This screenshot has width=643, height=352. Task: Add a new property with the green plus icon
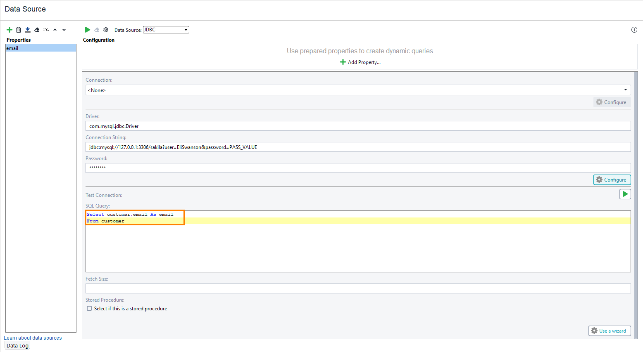point(10,29)
